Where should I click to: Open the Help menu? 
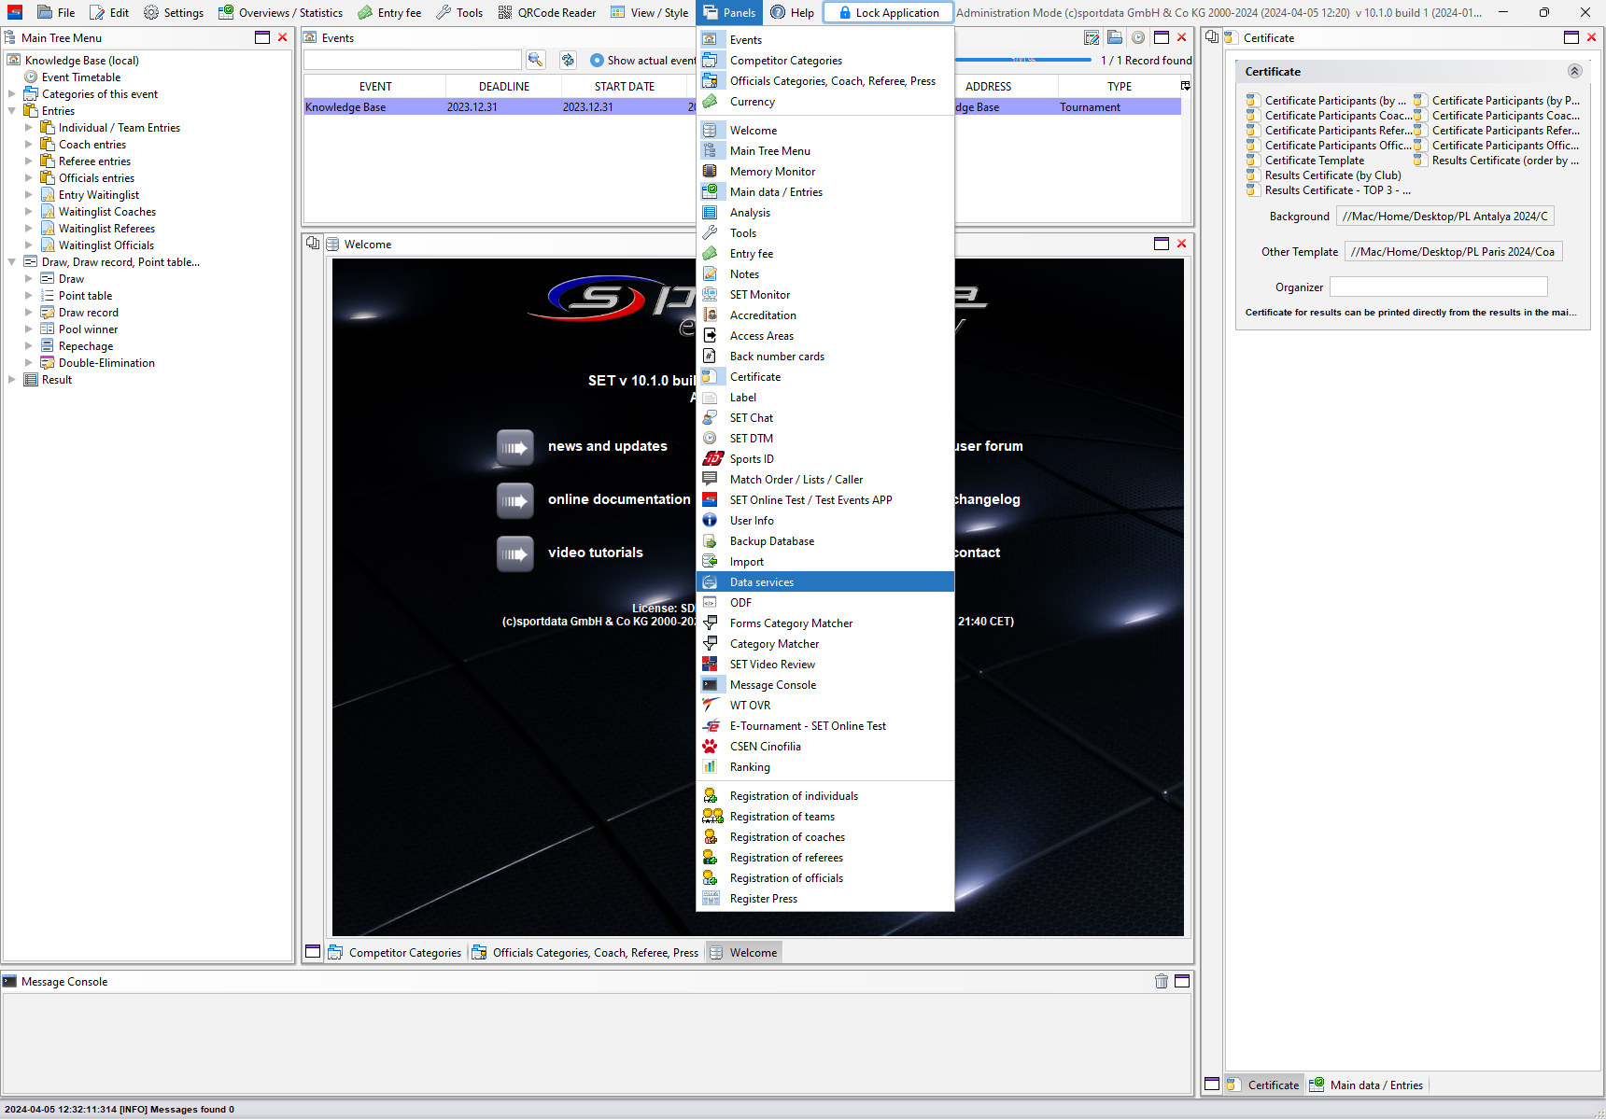point(793,12)
